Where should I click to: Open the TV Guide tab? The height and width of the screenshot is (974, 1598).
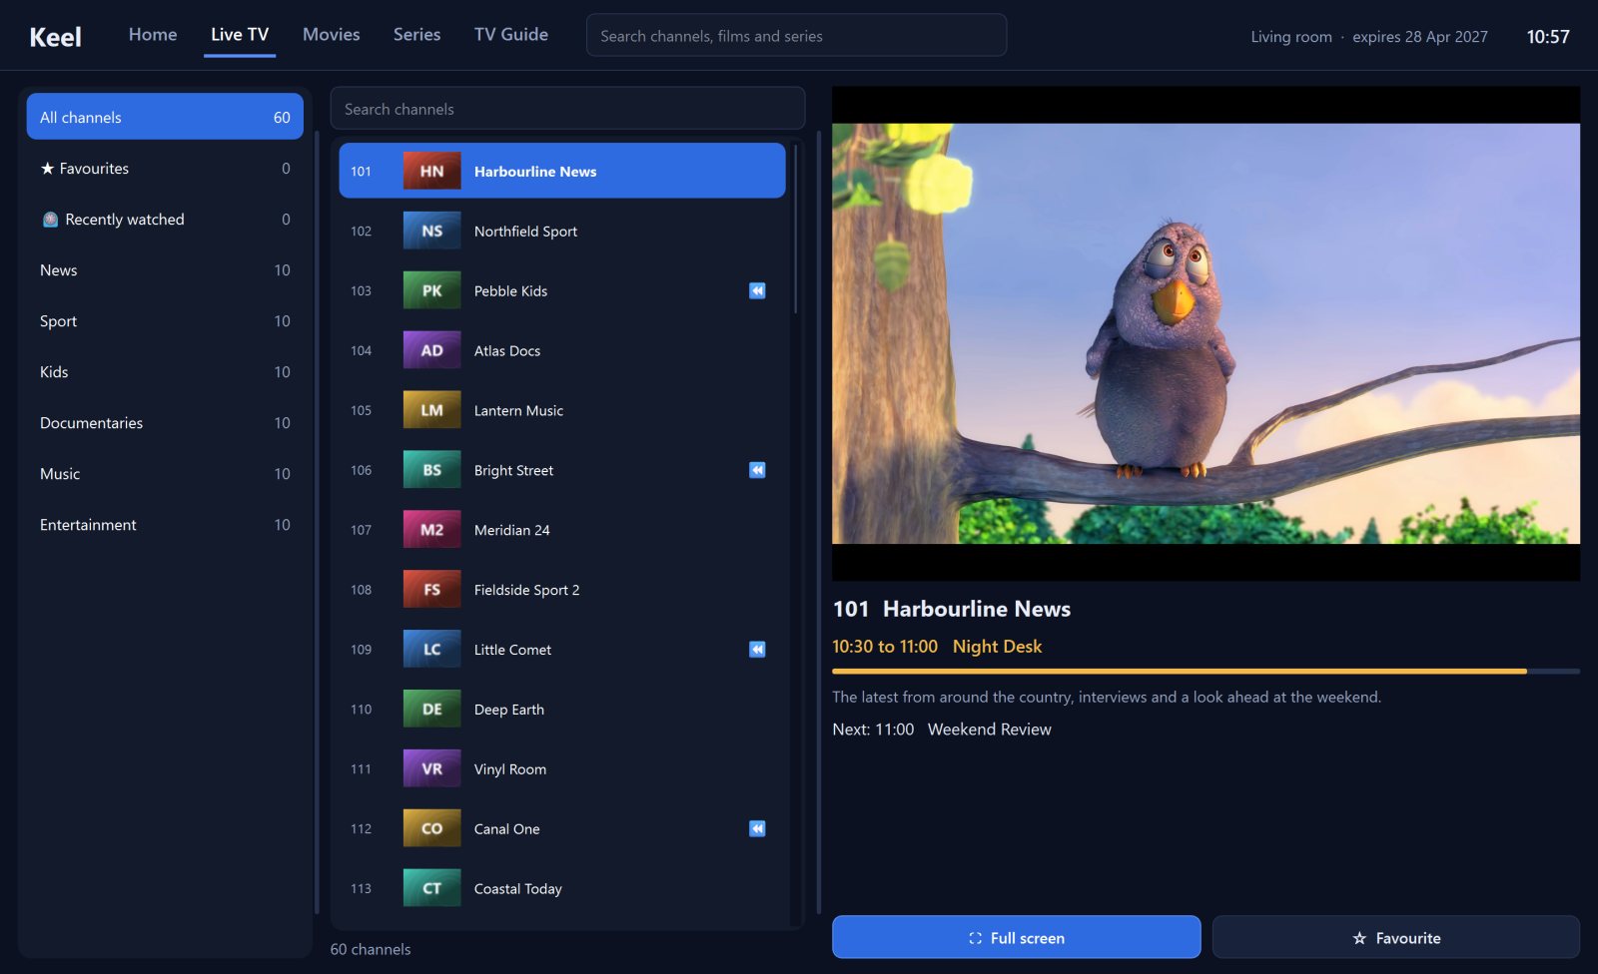(x=511, y=35)
